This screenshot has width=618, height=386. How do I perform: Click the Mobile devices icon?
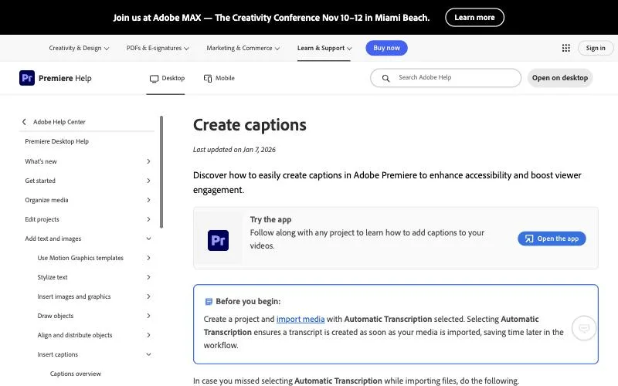[208, 79]
